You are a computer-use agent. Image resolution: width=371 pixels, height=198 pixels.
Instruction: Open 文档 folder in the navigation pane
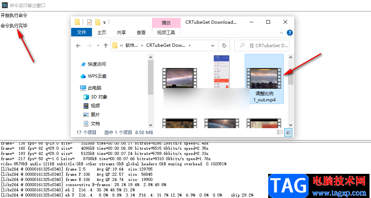click(92, 123)
